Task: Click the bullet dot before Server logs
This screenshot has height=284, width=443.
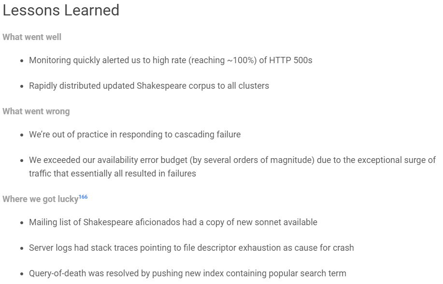Action: tap(22, 249)
